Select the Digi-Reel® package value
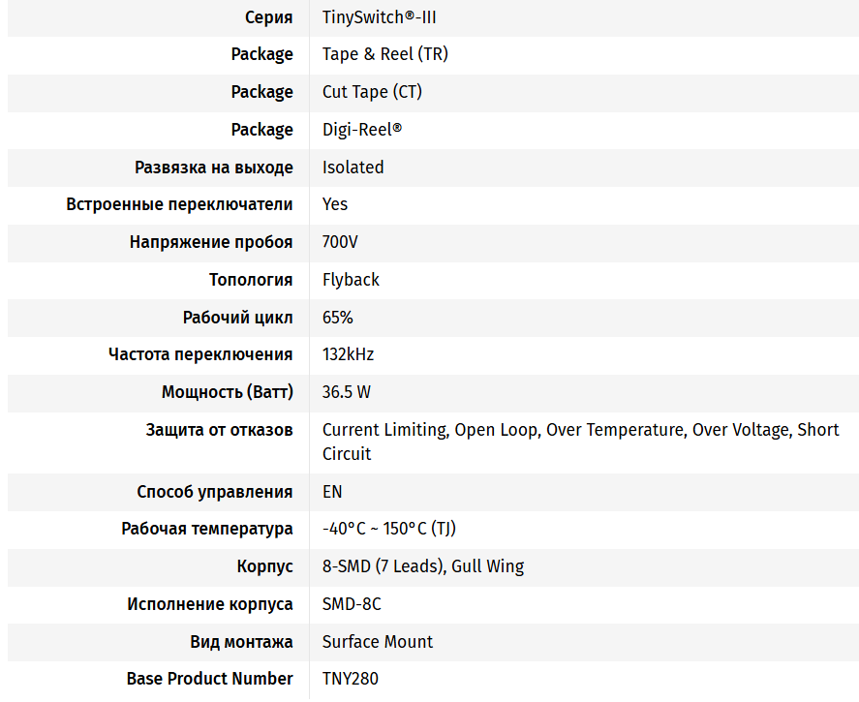The width and height of the screenshot is (859, 702). point(362,130)
